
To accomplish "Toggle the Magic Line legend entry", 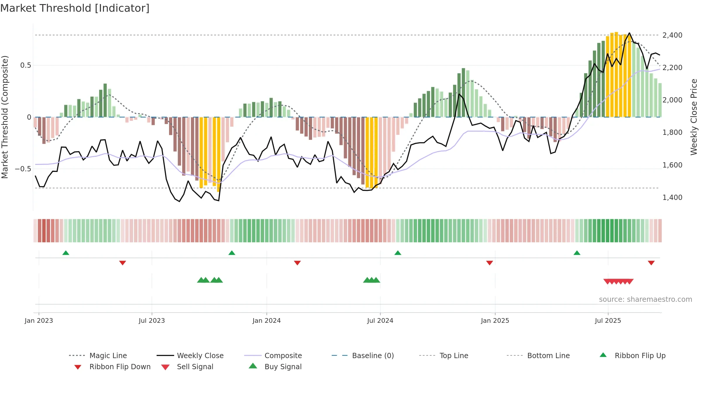I will click(98, 355).
